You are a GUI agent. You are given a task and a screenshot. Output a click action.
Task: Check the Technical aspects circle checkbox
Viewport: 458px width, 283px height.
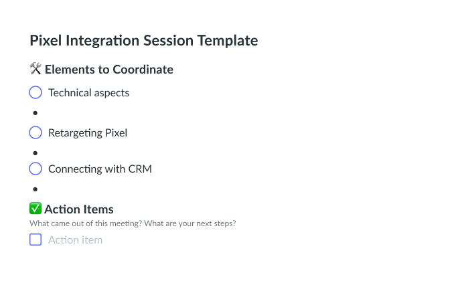coord(36,93)
